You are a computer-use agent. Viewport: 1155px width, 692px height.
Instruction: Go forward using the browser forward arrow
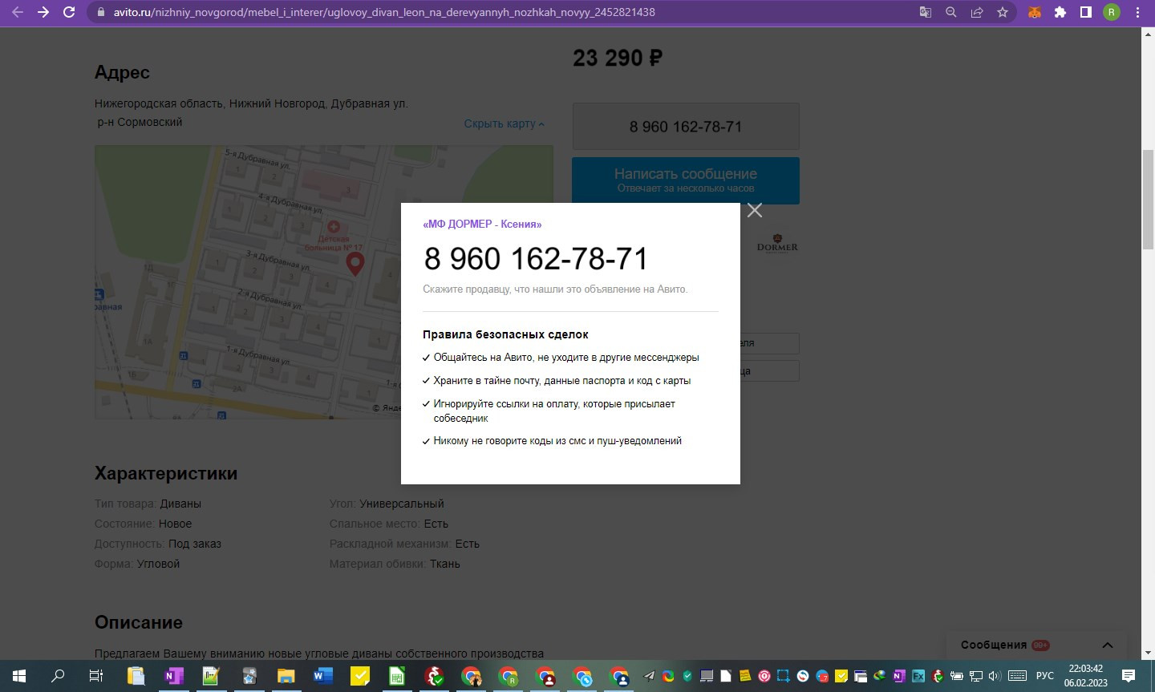[43, 12]
